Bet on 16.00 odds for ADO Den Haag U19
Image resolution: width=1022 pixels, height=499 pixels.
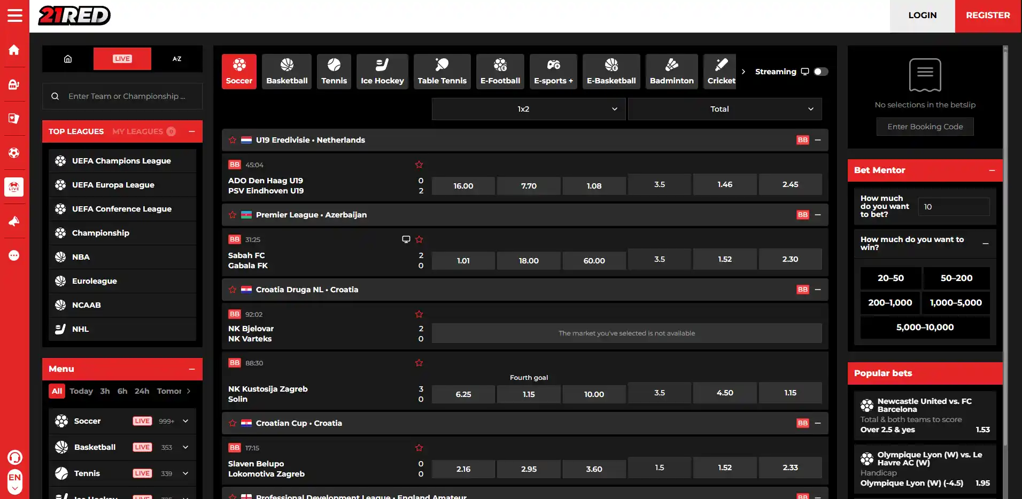pyautogui.click(x=463, y=186)
